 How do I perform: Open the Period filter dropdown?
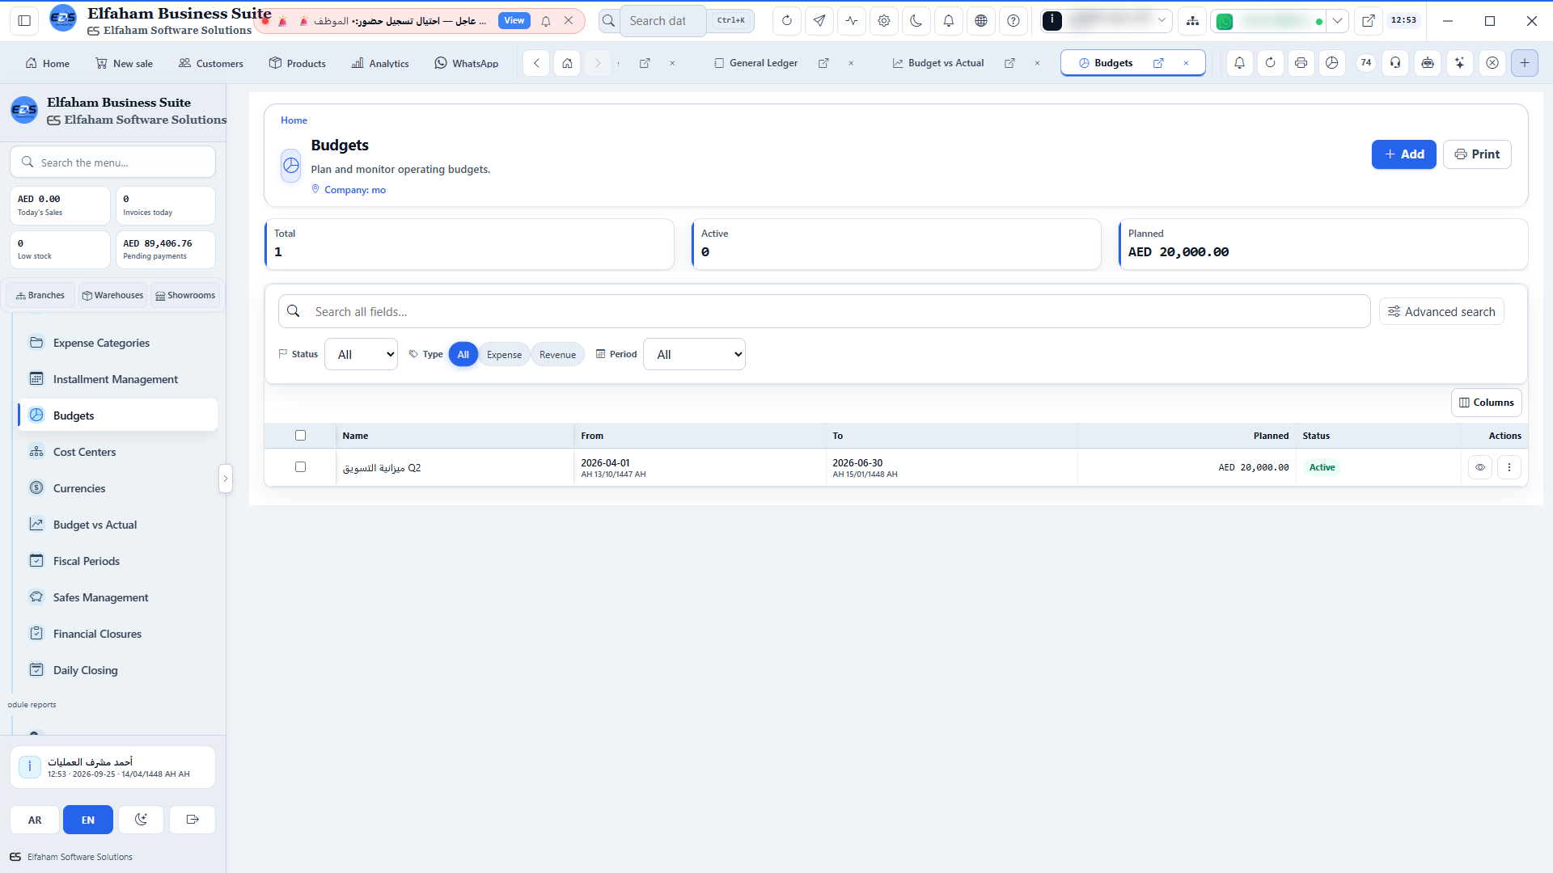click(694, 354)
